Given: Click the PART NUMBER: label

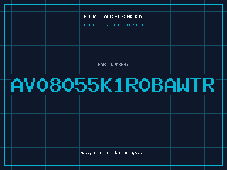Looking at the screenshot, I should coord(113,65).
